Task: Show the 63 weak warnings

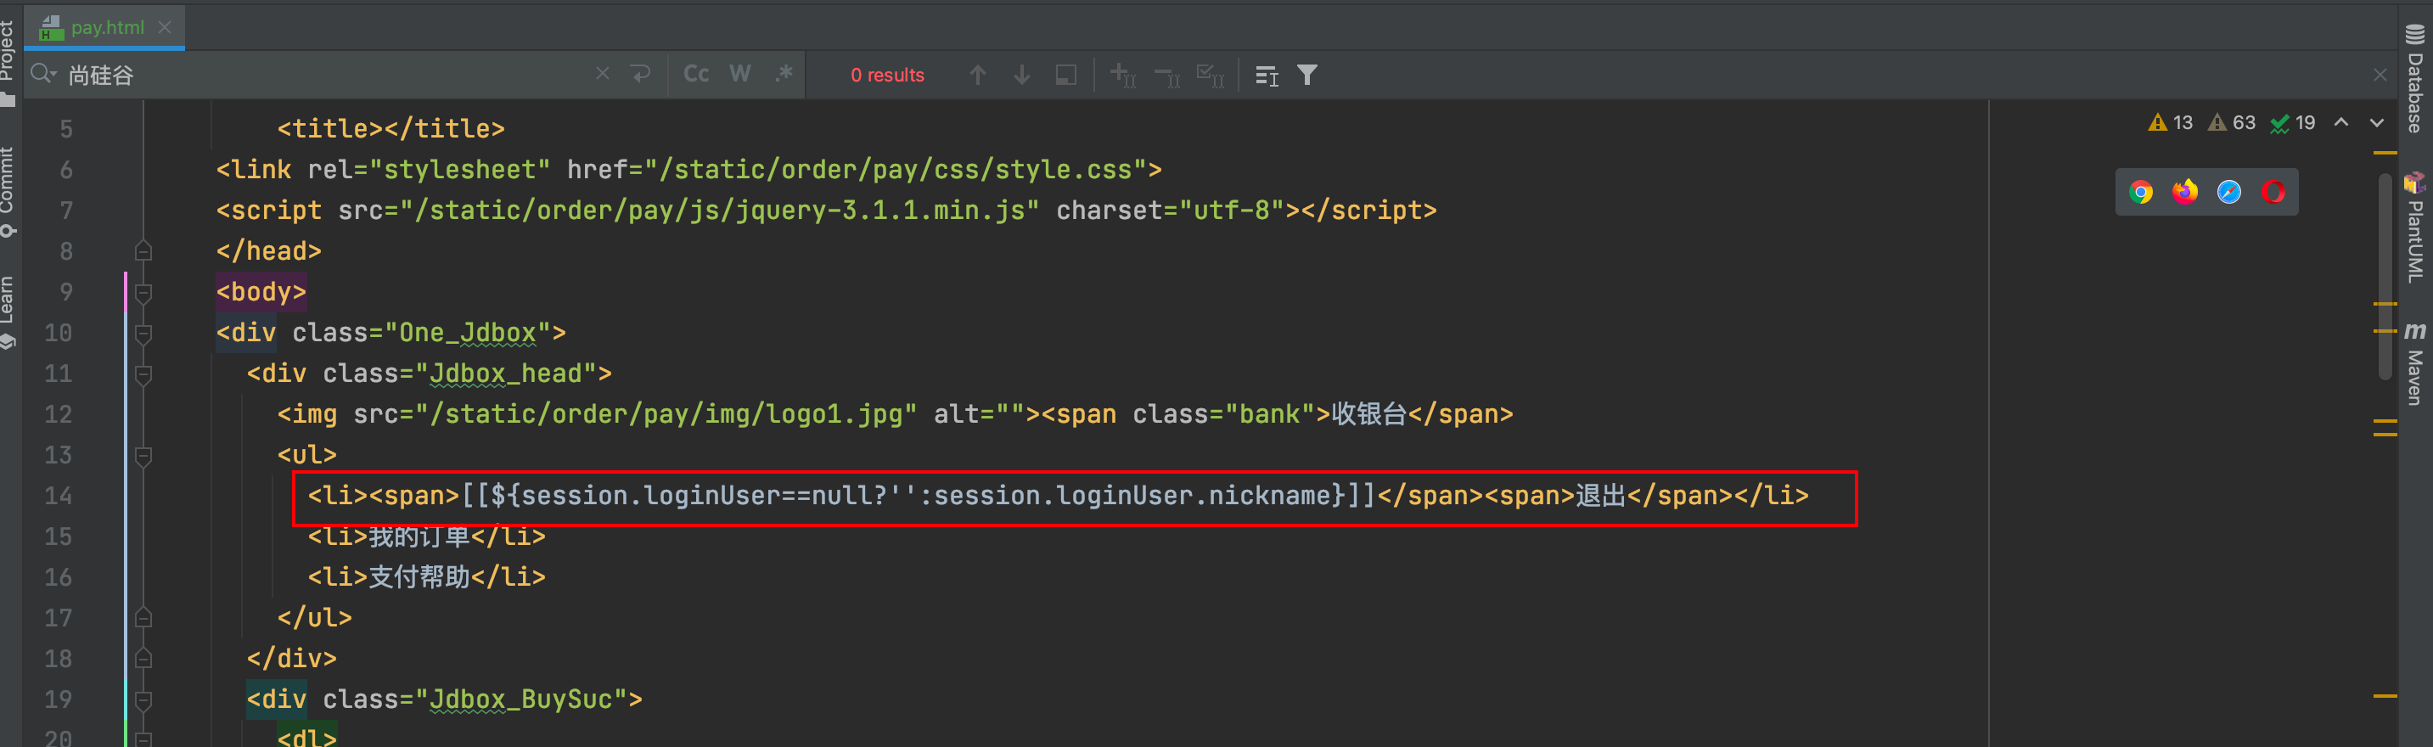Action: tap(2231, 123)
